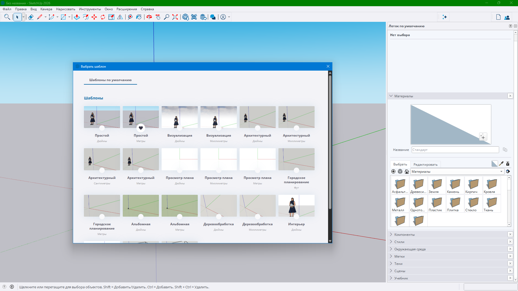Select the Push/Pull tool
The width and height of the screenshot is (518, 291).
77,17
